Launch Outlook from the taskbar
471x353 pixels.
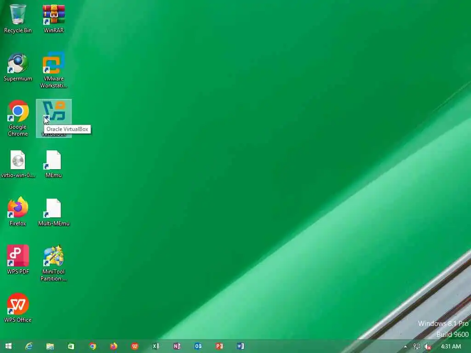pos(198,346)
